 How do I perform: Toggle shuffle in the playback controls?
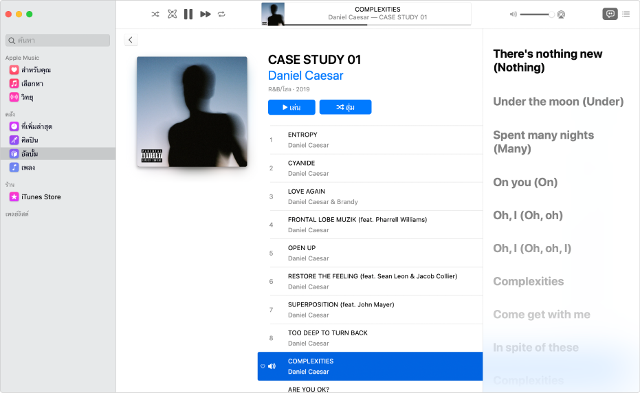pos(155,14)
